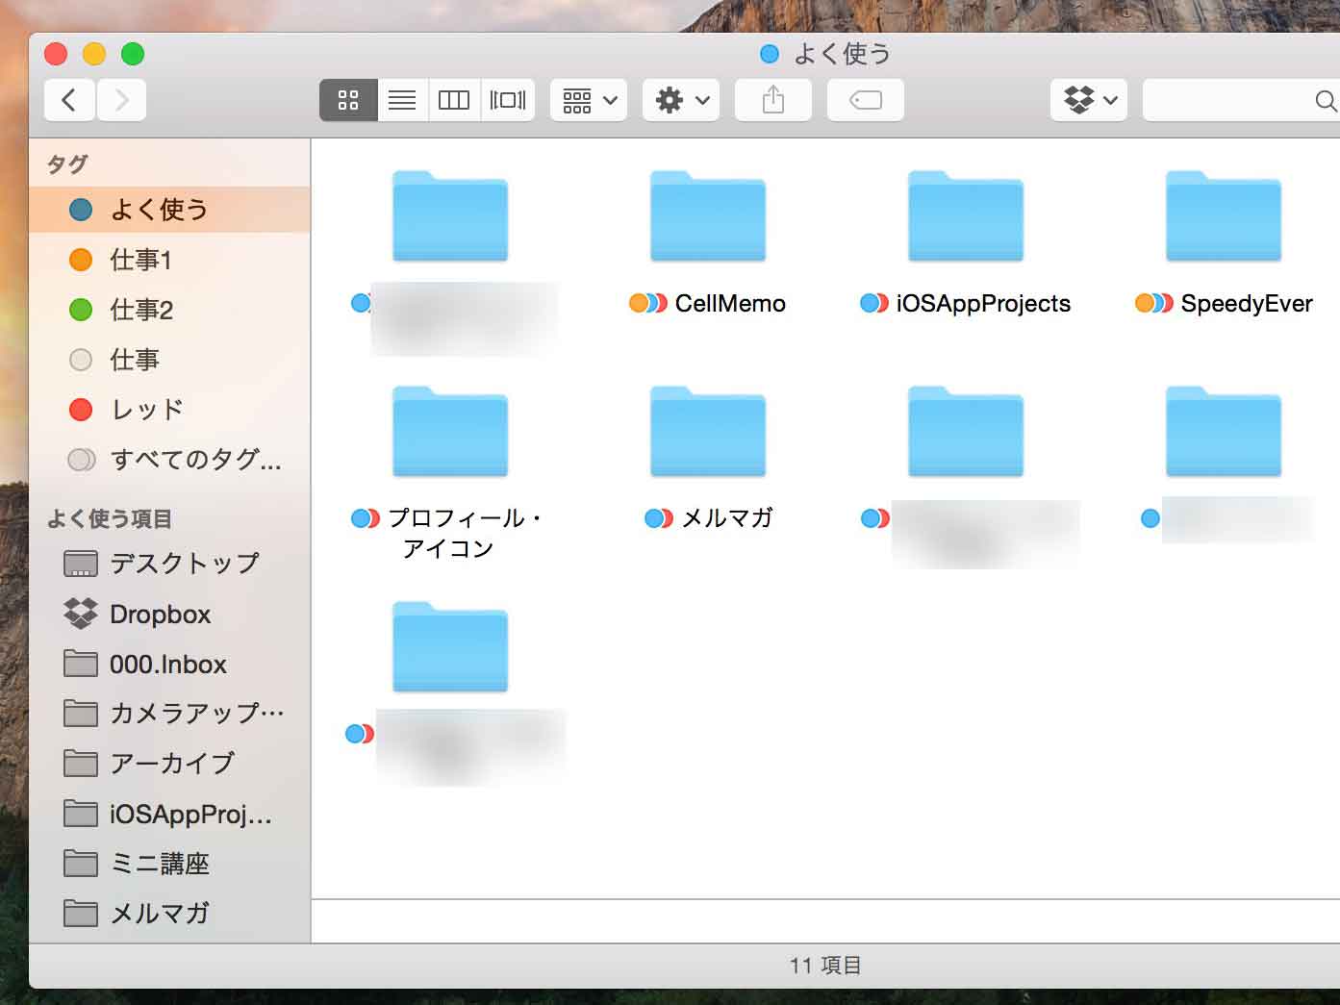Image resolution: width=1340 pixels, height=1005 pixels.
Task: Open デスクトップ in sidebar favorites
Action: click(170, 564)
